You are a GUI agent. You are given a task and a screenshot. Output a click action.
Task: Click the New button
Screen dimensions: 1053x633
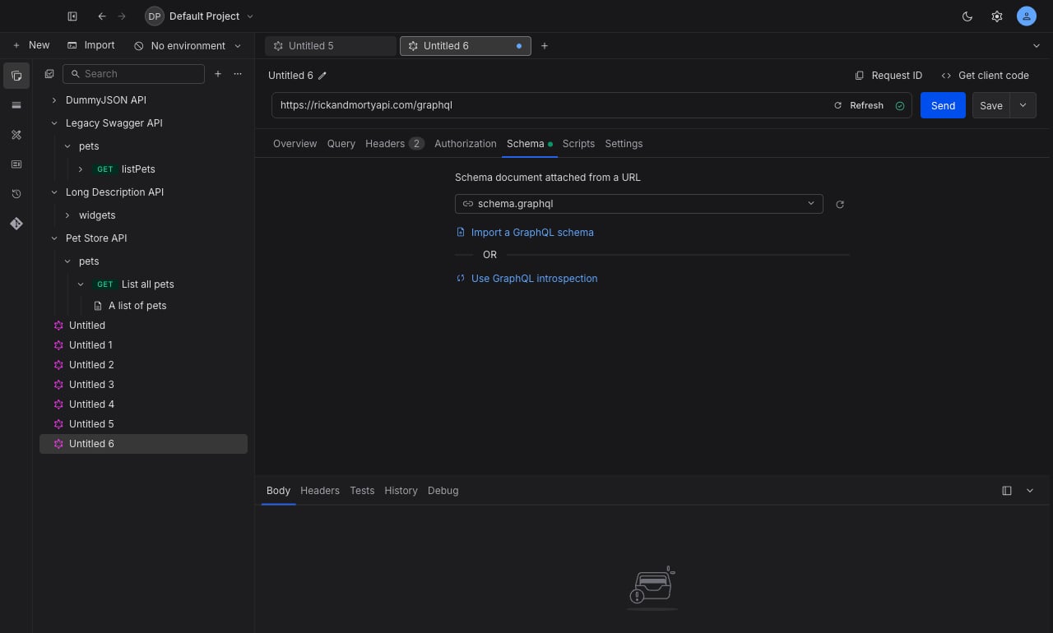pos(31,45)
